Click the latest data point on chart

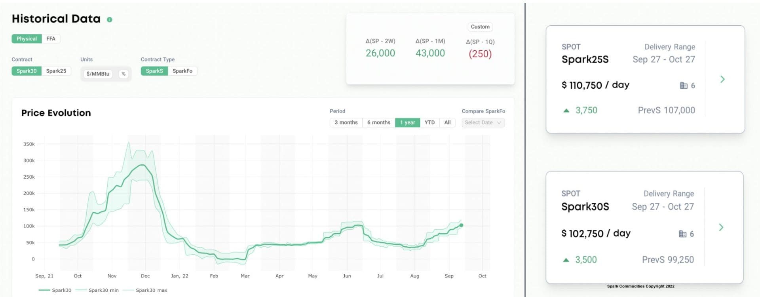click(461, 225)
